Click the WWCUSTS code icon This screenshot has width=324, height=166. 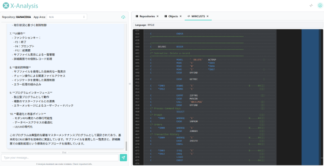(189, 16)
